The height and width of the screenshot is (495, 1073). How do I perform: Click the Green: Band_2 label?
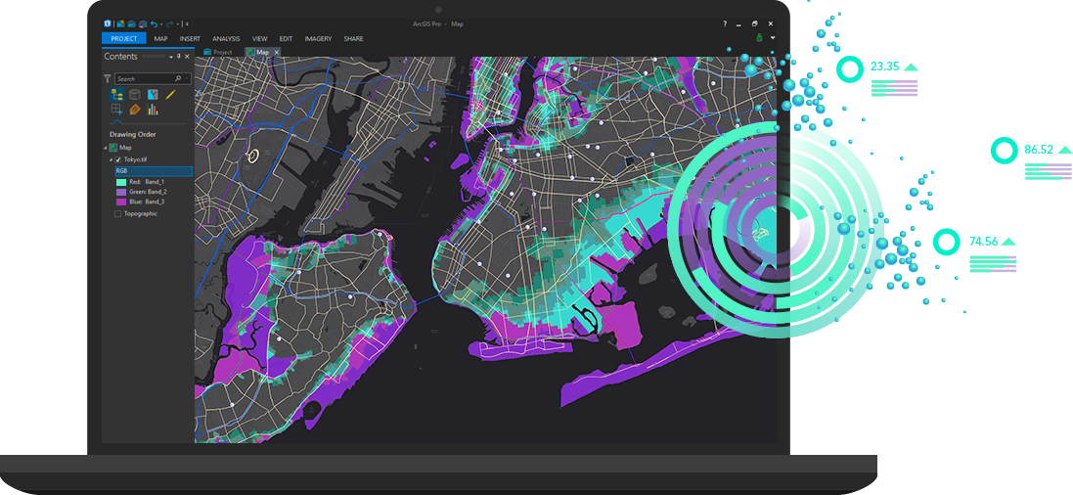[148, 193]
